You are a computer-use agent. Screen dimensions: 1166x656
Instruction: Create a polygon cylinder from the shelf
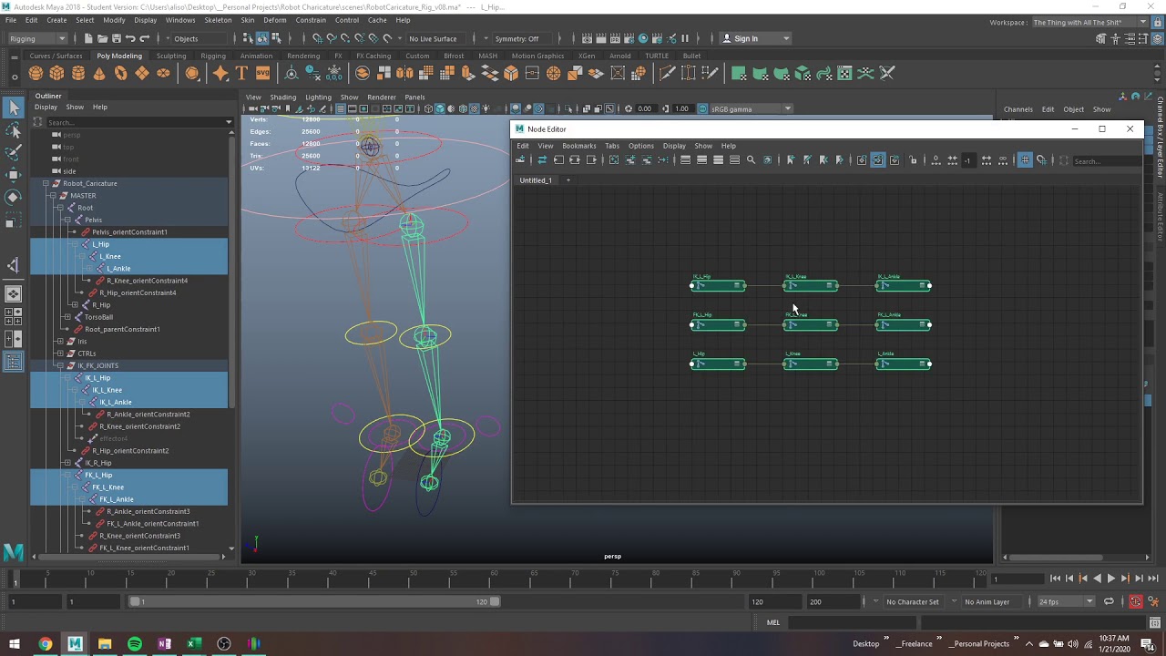point(78,73)
